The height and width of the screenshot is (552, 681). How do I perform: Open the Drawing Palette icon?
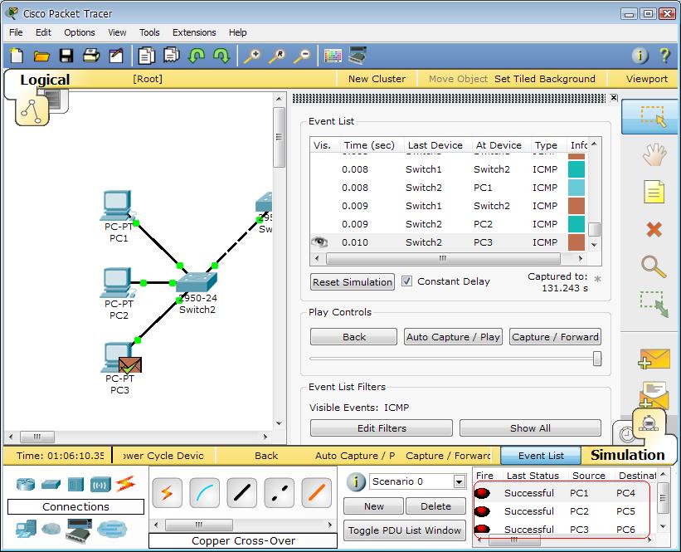tap(333, 56)
